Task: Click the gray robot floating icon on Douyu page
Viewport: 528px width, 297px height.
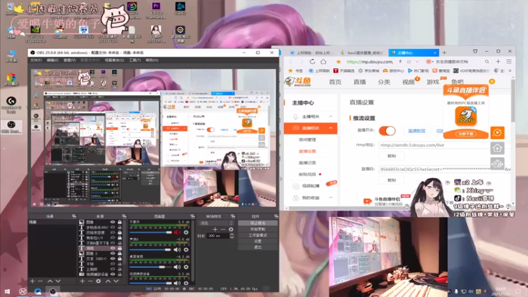Action: point(498,164)
